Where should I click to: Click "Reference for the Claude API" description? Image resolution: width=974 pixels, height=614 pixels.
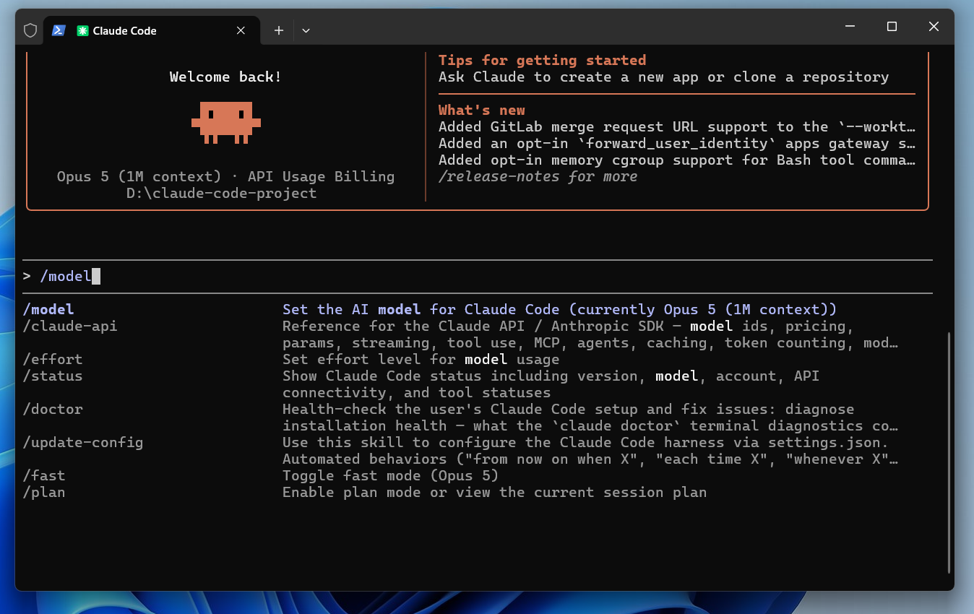point(590,334)
